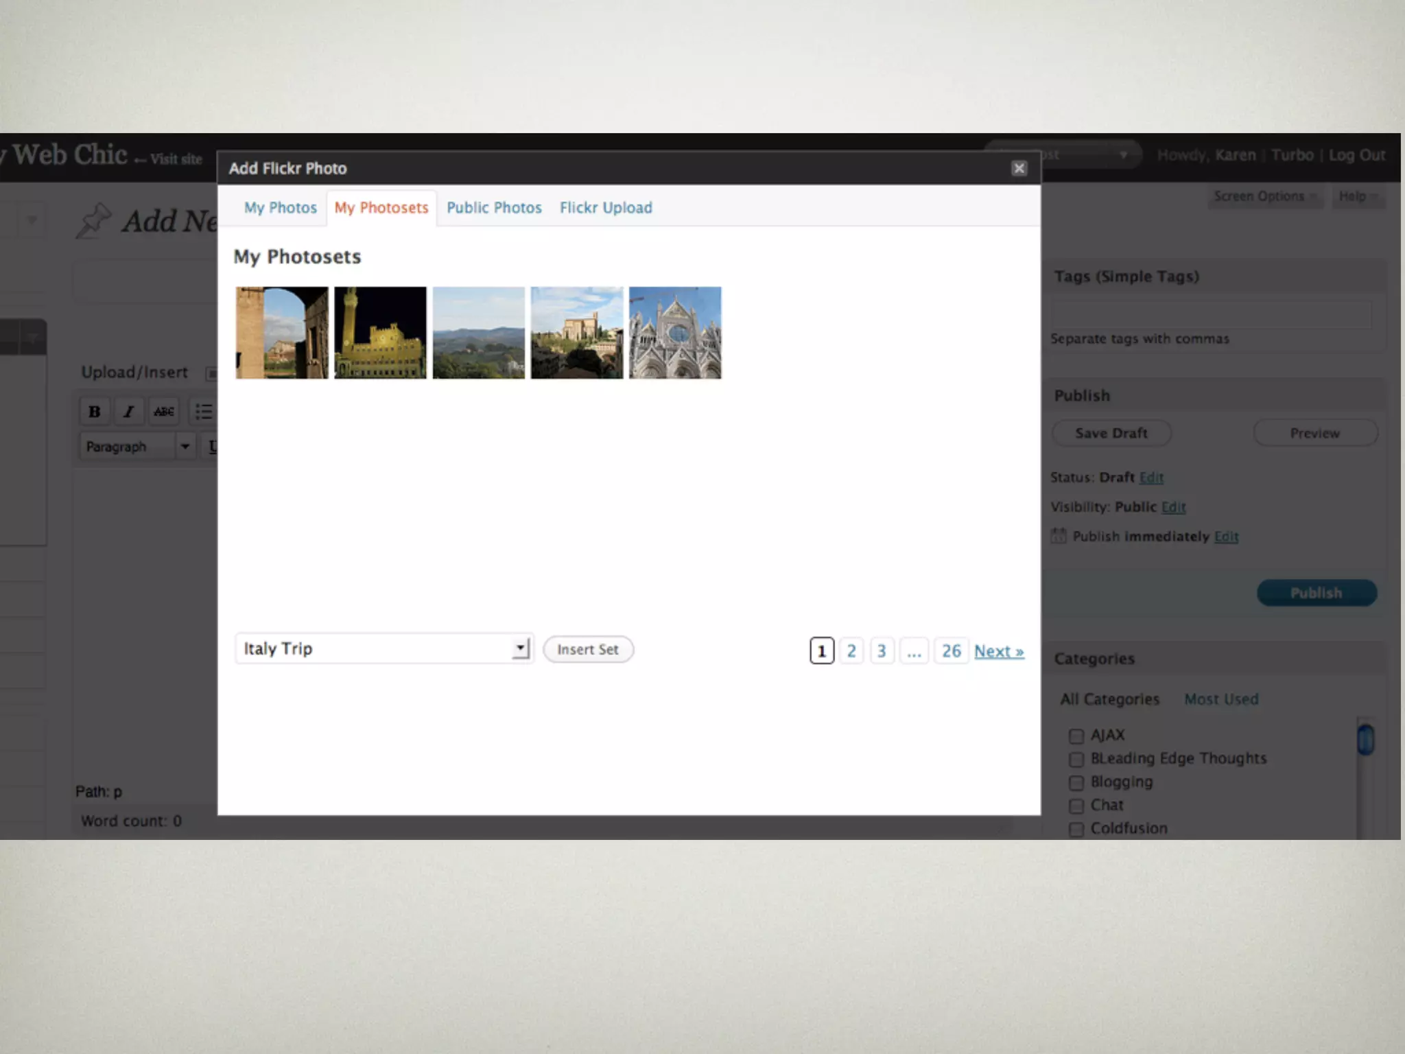Screen dimensions: 1405x1054
Task: Tick the Chat category checkbox
Action: click(1076, 806)
